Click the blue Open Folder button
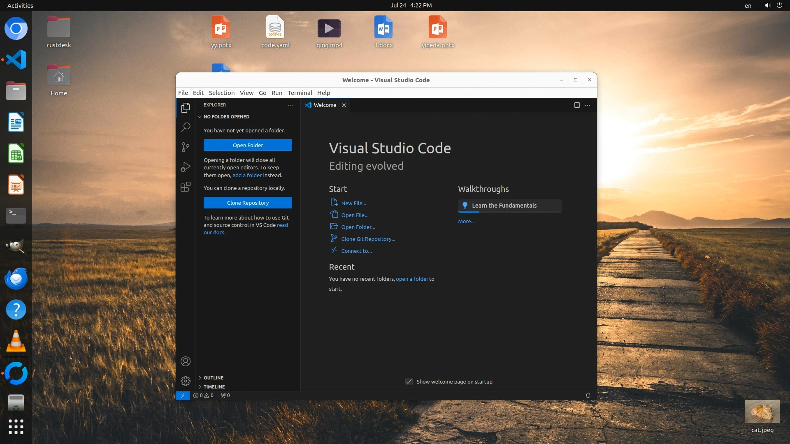This screenshot has height=444, width=790. (248, 145)
